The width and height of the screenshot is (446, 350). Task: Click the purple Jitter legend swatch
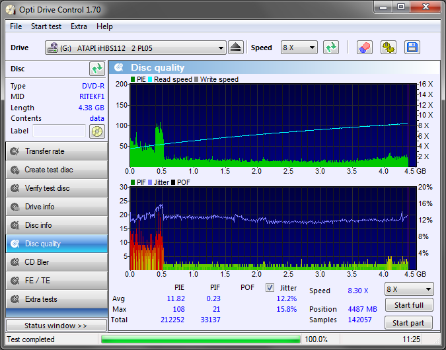pyautogui.click(x=150, y=182)
